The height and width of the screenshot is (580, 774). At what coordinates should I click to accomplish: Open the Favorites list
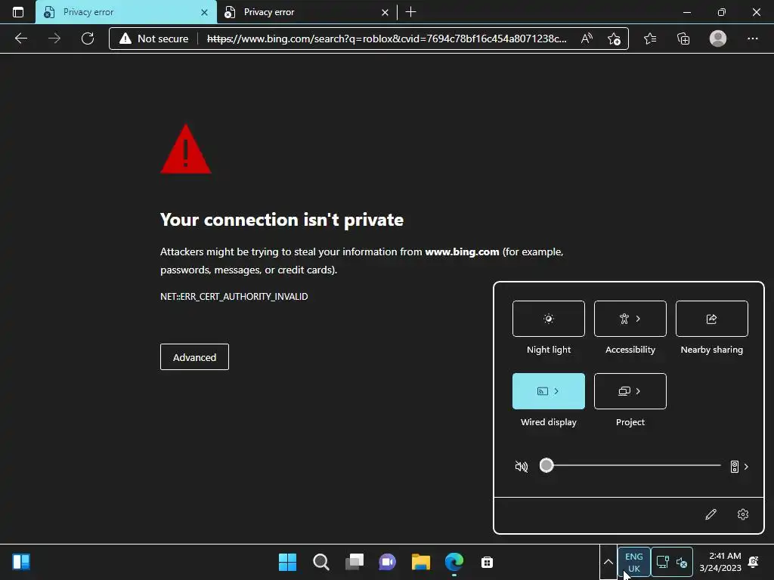(649, 39)
